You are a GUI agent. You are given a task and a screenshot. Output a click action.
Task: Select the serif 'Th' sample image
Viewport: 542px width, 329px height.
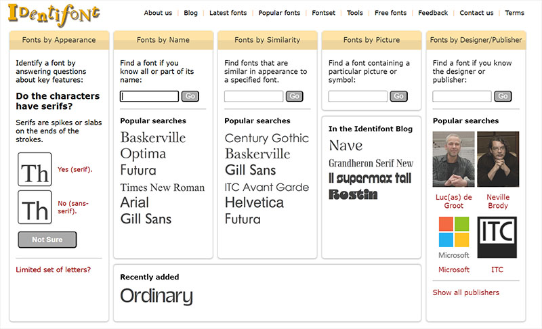pyautogui.click(x=35, y=169)
